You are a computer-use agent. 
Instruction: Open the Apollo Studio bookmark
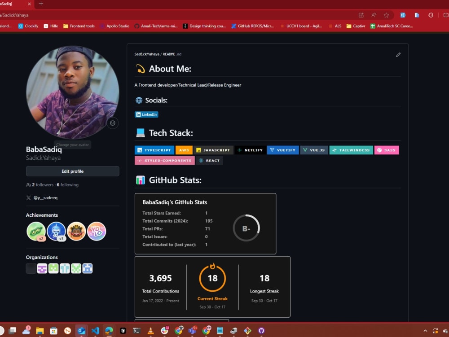(x=114, y=26)
